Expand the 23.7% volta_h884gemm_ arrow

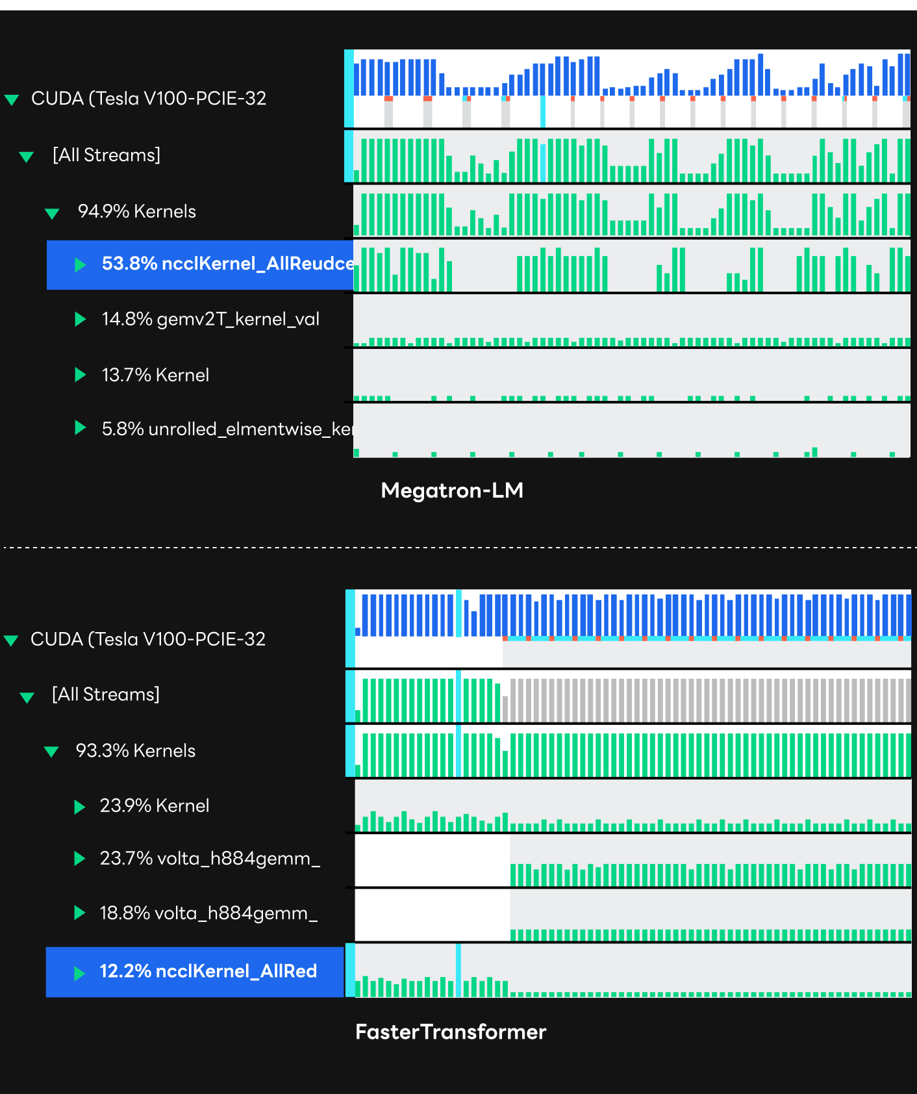pyautogui.click(x=80, y=859)
